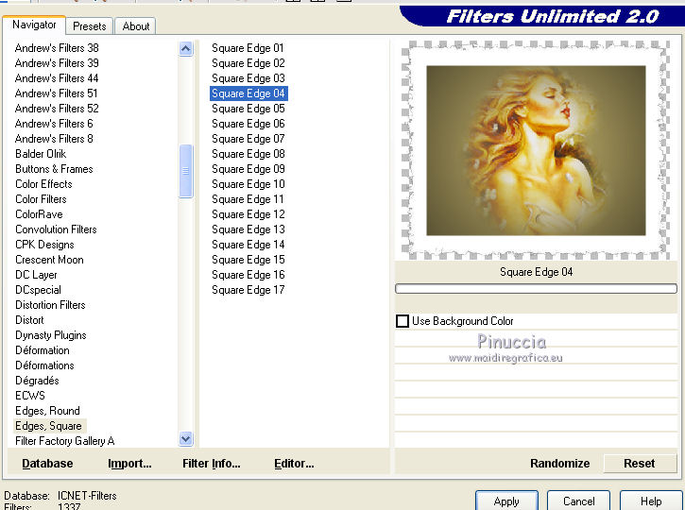The image size is (685, 510).
Task: Launch the Editor... option
Action: (294, 464)
